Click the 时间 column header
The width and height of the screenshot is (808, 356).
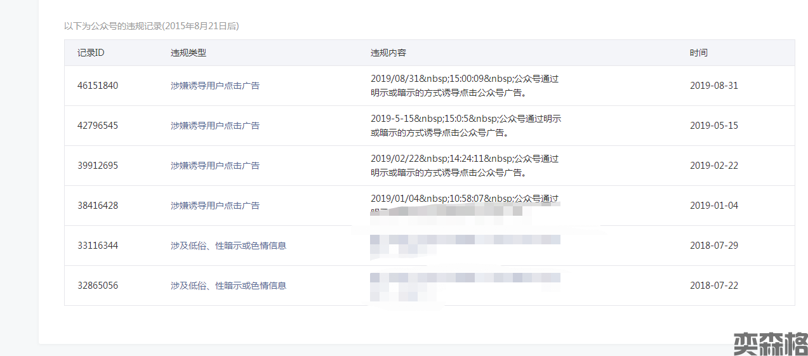[699, 53]
